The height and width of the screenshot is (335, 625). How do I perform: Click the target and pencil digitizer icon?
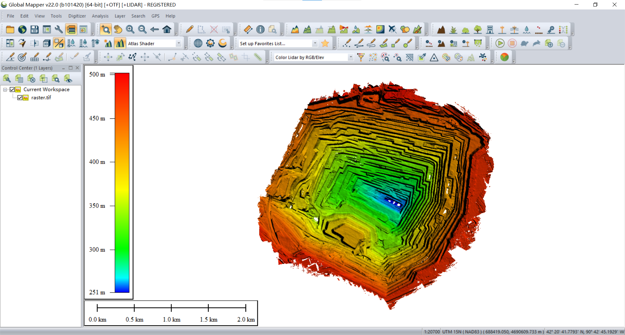click(22, 58)
